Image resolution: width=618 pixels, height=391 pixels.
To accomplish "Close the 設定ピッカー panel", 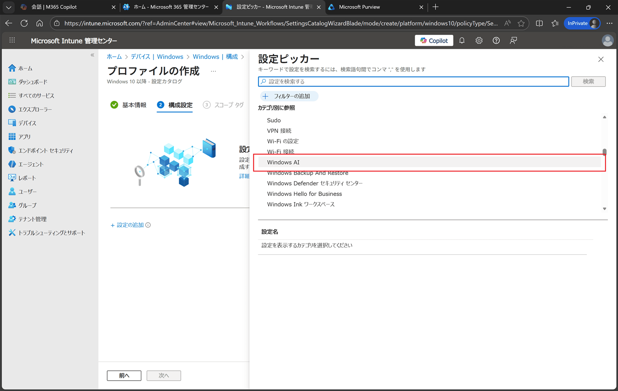I will [601, 59].
